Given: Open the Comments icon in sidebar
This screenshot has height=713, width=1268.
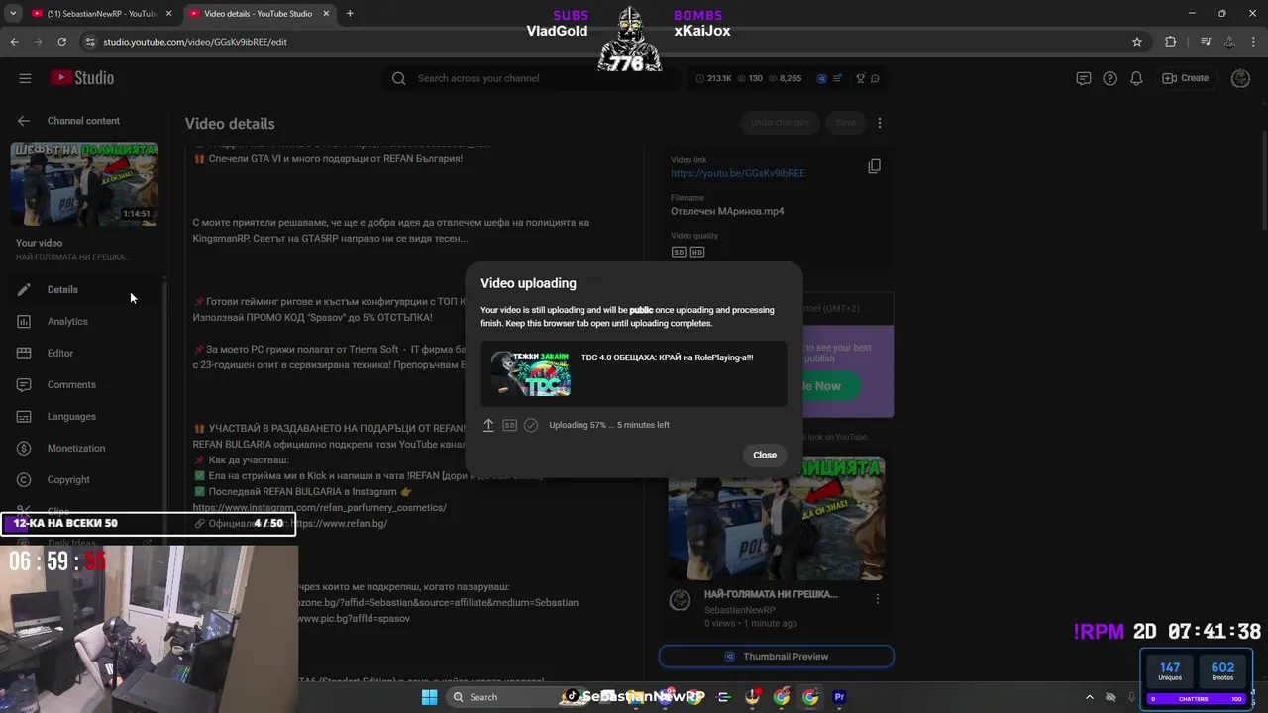Looking at the screenshot, I should pos(24,384).
